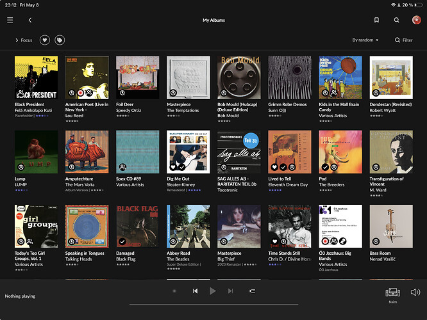Screen dimensions: 427x320
Task: Open the Sleater-Kinney artist link
Action: [x=181, y=184]
